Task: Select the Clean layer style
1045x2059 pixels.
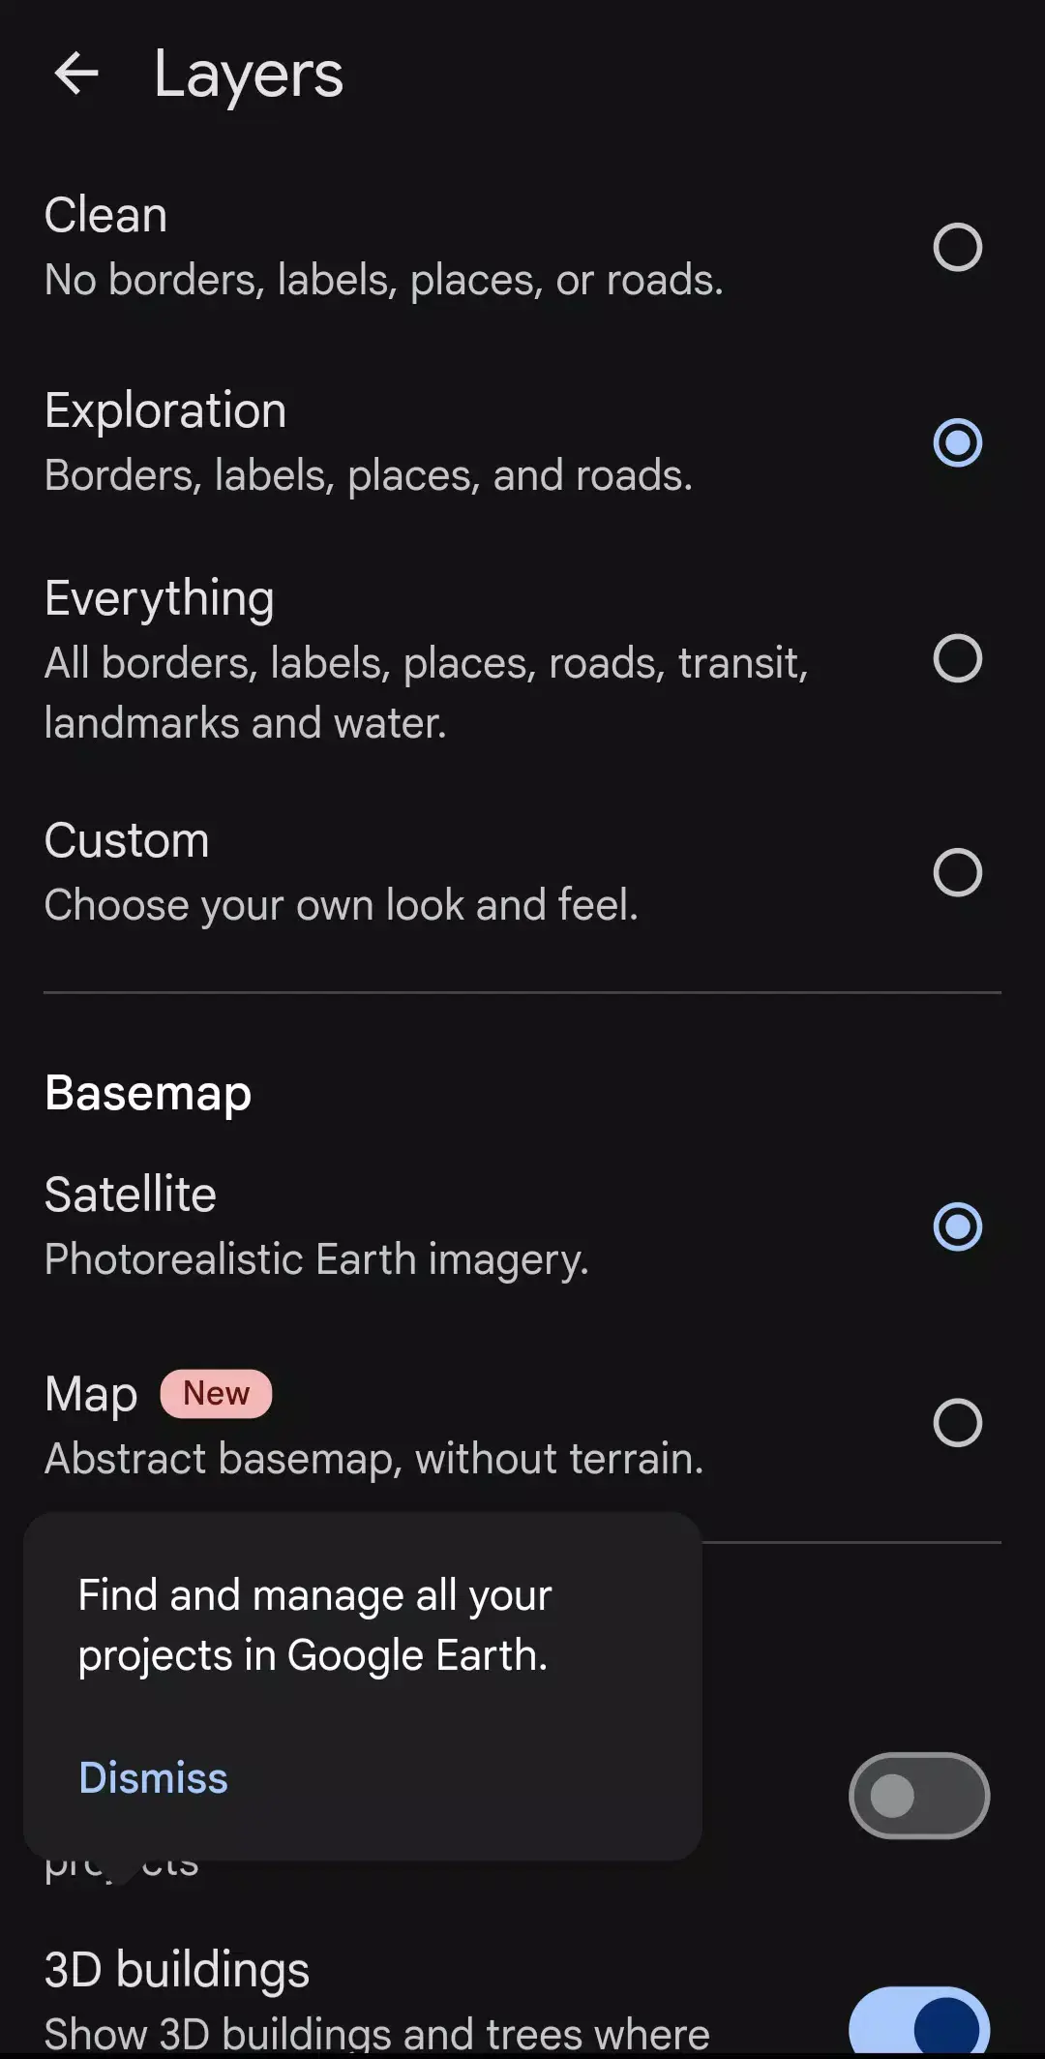Action: 956,246
